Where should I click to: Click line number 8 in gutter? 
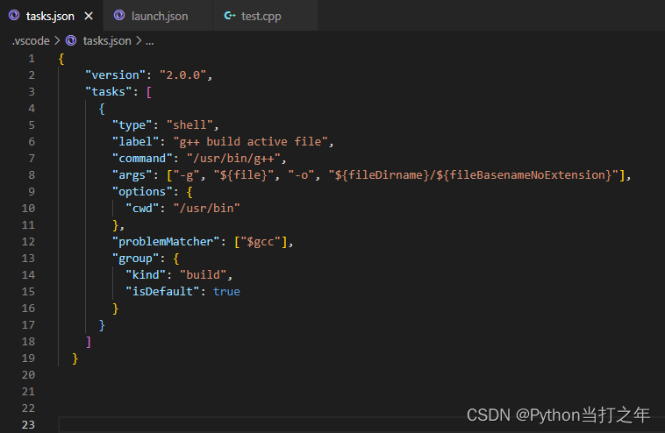pos(32,175)
